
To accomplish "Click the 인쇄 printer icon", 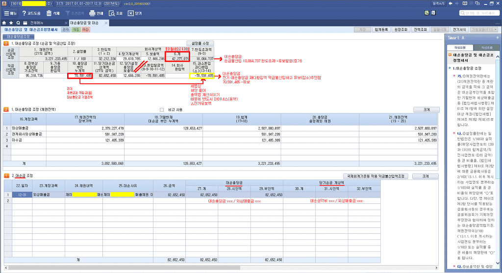I will [92, 13].
